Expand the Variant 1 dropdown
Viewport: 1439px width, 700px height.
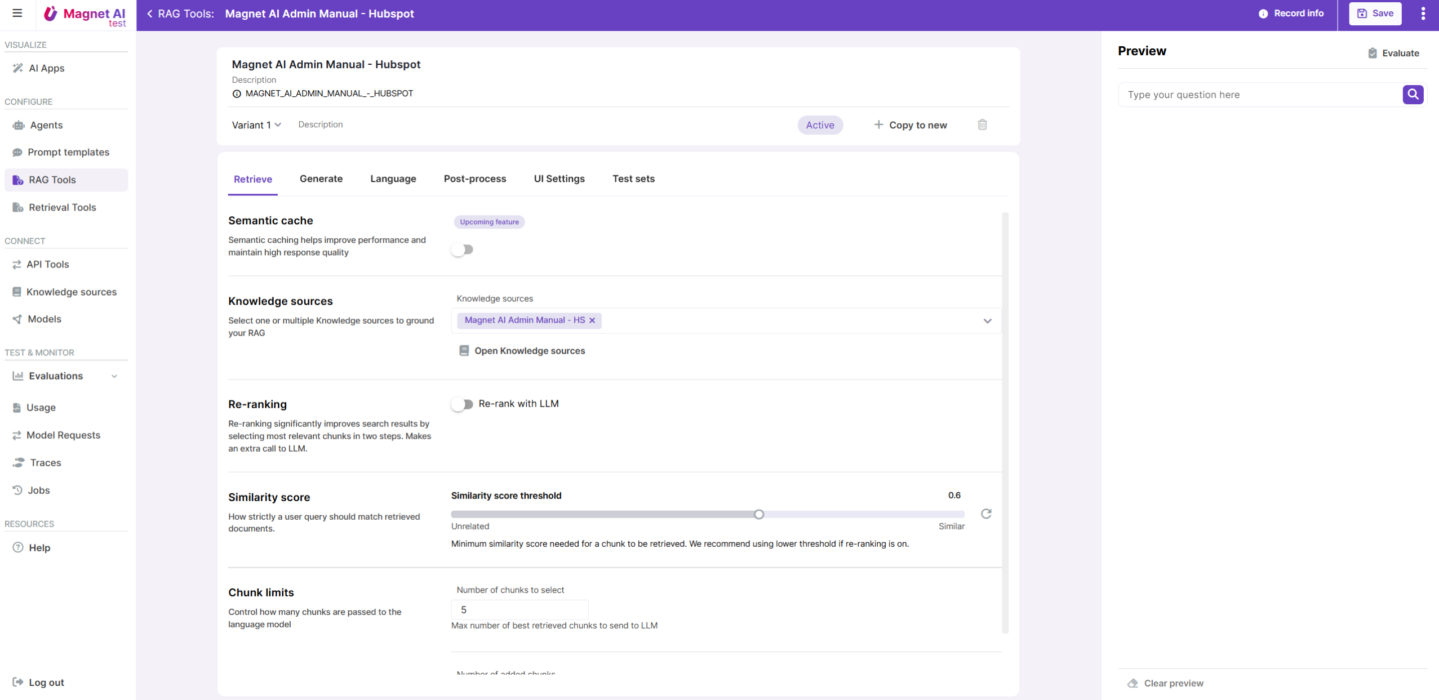(256, 125)
